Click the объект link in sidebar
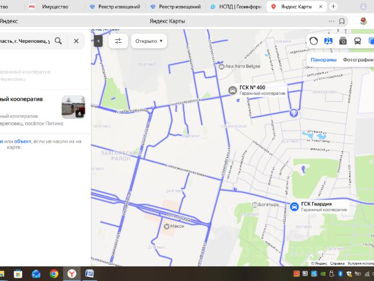 pos(22,141)
